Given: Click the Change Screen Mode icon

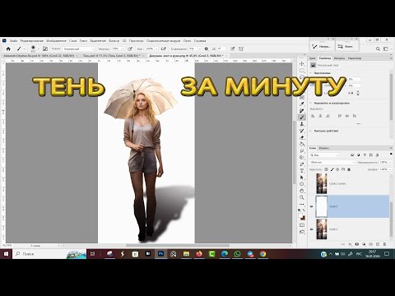Looking at the screenshot, I should (x=302, y=232).
